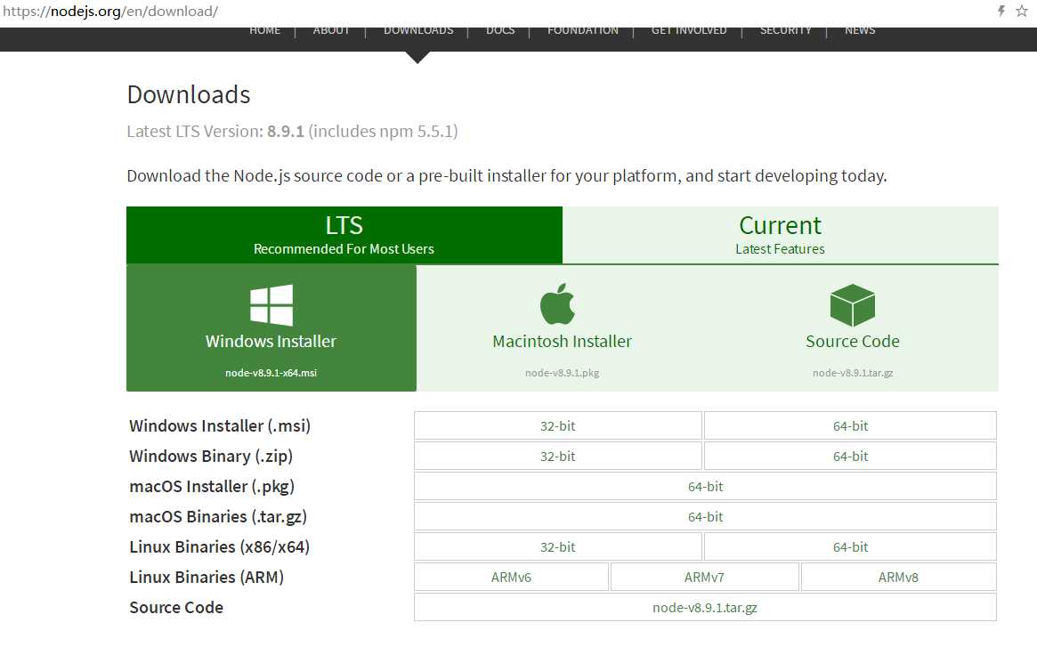Open the SECURITY menu item
Screen dimensions: 1037x655
(x=785, y=30)
